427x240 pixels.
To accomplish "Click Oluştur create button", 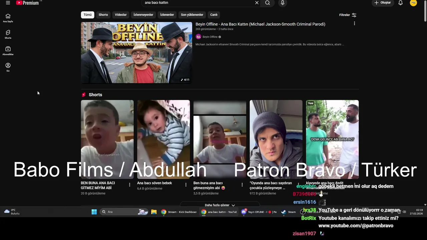I will click(x=383, y=3).
